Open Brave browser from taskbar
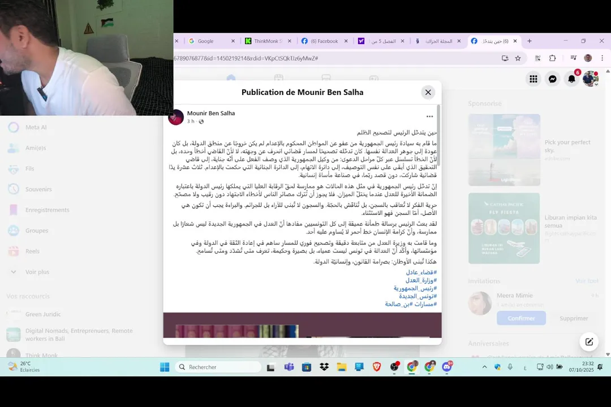This screenshot has height=407, width=611. (x=376, y=367)
